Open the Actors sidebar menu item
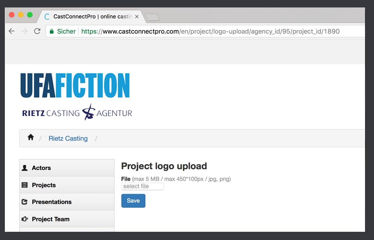 point(67,168)
